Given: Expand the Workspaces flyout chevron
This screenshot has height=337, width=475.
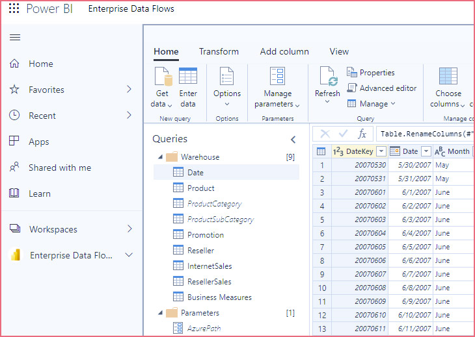Looking at the screenshot, I should tap(129, 229).
